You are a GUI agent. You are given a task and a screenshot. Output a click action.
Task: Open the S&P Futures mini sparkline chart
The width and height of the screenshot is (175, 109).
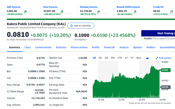click(x=30, y=12)
